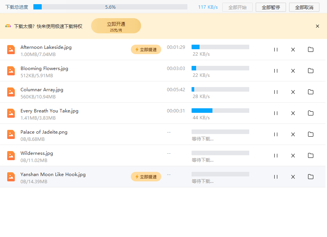The width and height of the screenshot is (327, 237).
Task: Pause the Columnar Array.jpg download
Action: click(x=276, y=92)
